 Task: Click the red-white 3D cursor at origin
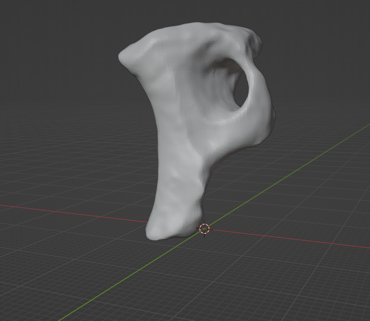[204, 229]
